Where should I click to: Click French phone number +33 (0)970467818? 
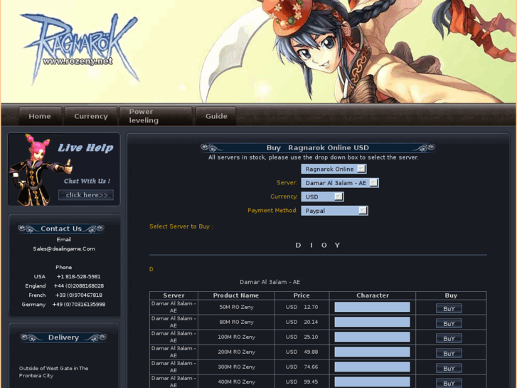(x=78, y=295)
